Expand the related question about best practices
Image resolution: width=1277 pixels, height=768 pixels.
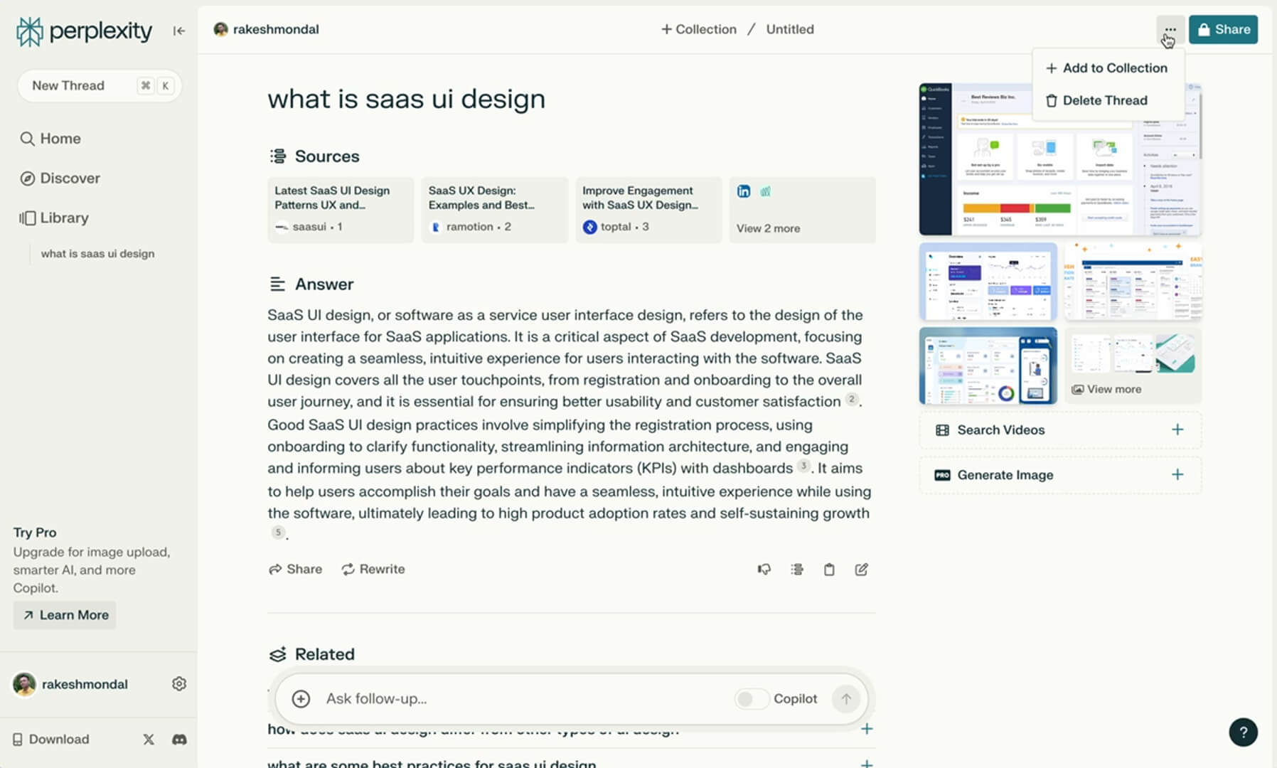(x=867, y=763)
